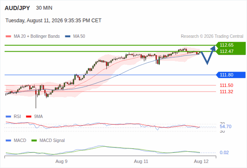Click the Aug 12 date axis label
The height and width of the screenshot is (168, 247).
(201, 162)
